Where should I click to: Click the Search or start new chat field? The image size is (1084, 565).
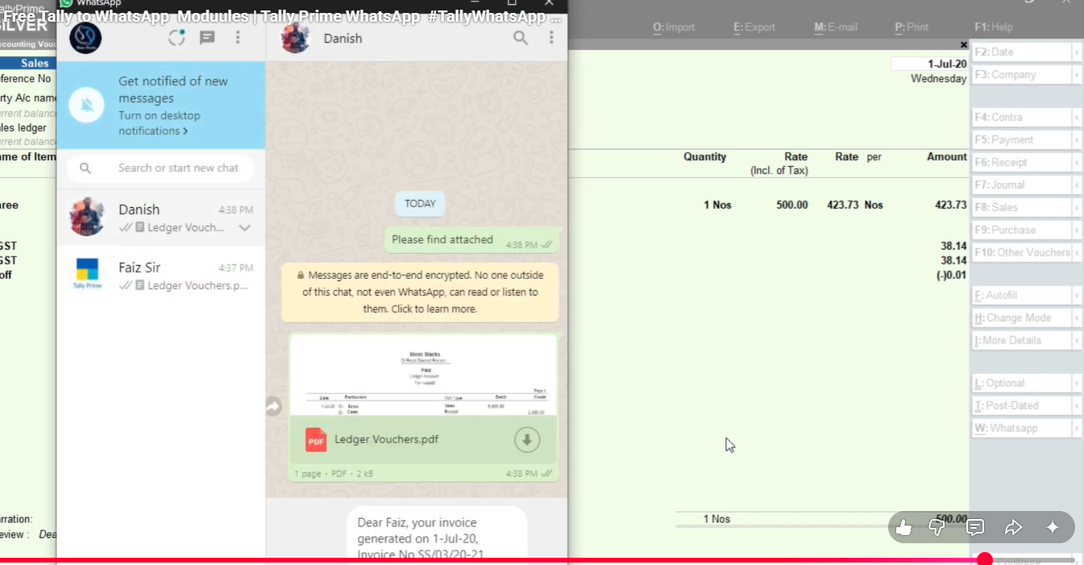pos(178,168)
